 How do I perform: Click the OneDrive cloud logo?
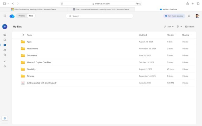coord(12,16)
